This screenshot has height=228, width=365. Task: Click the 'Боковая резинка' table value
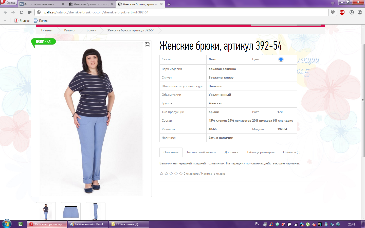pyautogui.click(x=222, y=69)
